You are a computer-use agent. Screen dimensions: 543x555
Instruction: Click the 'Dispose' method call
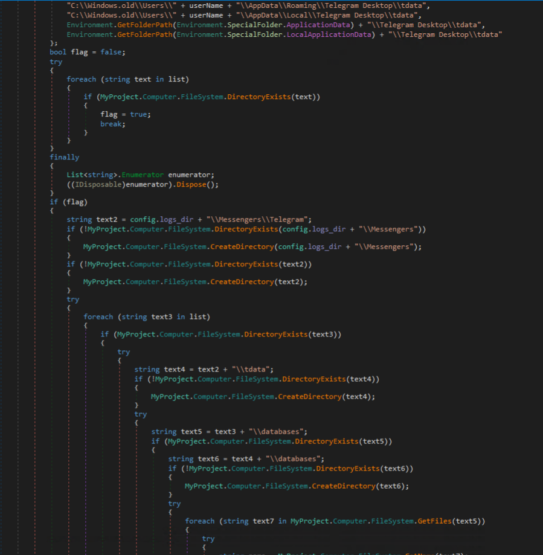[191, 184]
